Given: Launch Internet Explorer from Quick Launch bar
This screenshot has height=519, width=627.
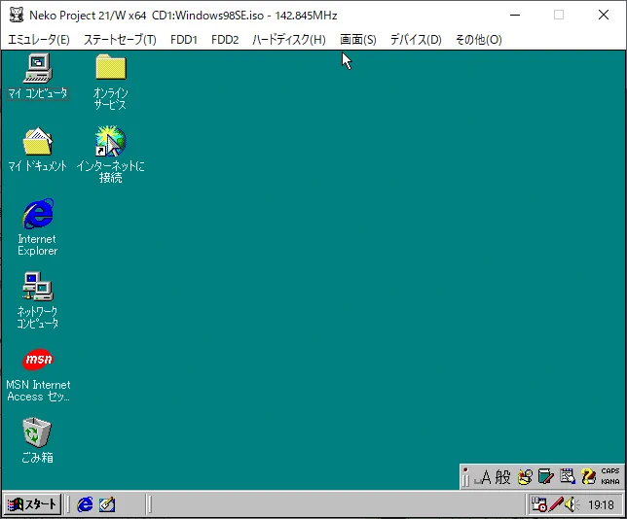Looking at the screenshot, I should [85, 504].
